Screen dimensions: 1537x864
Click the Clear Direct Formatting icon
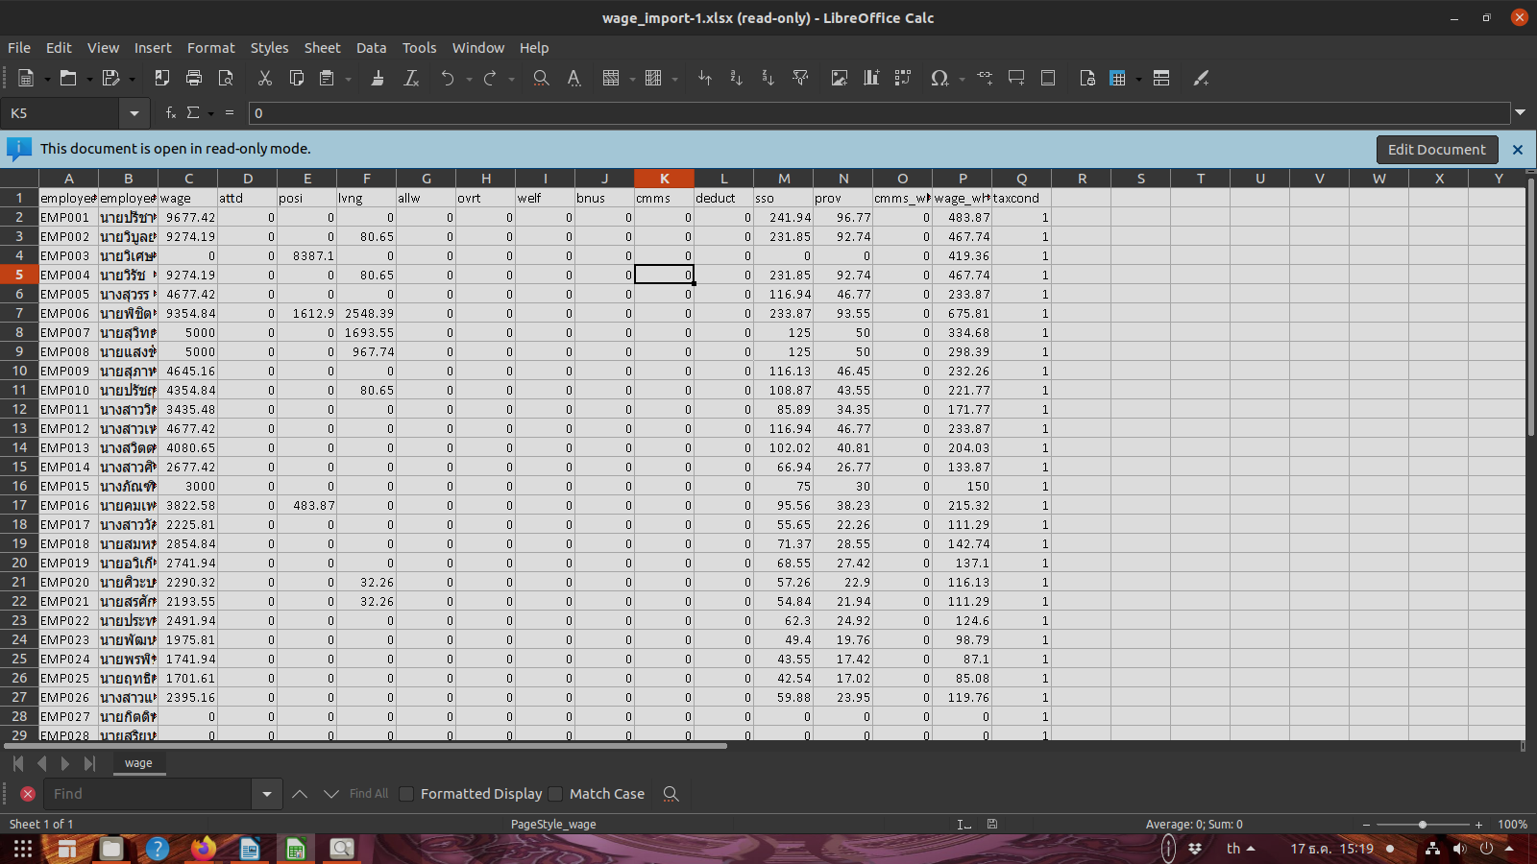(x=411, y=79)
